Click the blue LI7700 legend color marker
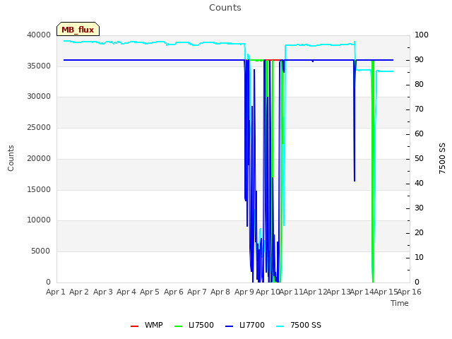 pyautogui.click(x=229, y=326)
